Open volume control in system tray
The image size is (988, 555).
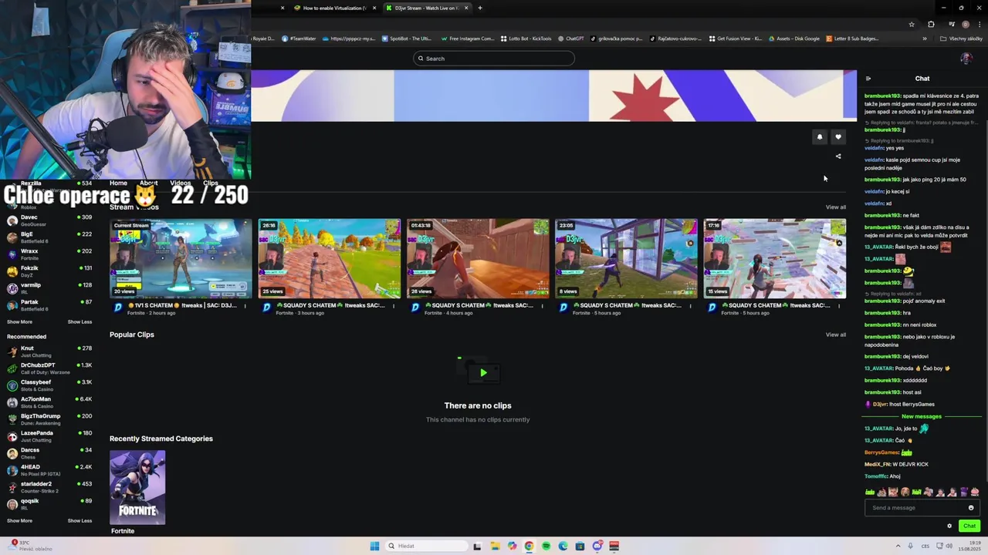tap(949, 546)
